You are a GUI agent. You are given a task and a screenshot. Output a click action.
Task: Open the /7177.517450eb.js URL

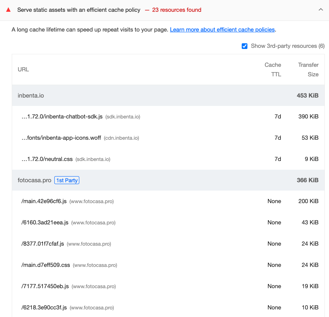[x=45, y=286]
